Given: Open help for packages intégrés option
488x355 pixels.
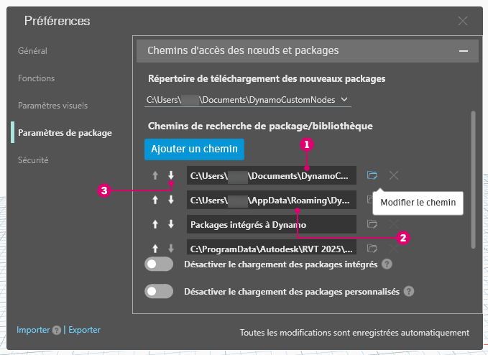Looking at the screenshot, I should click(387, 264).
